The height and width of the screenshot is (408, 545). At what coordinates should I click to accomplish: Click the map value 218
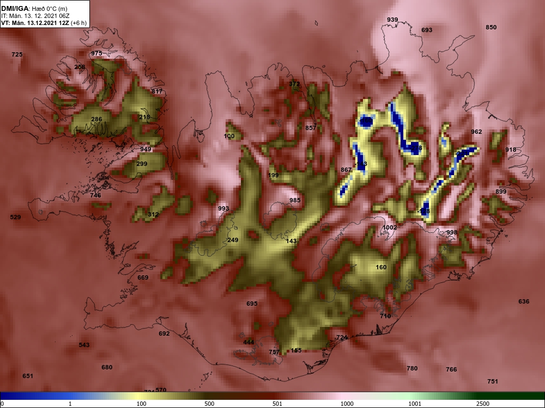point(144,118)
